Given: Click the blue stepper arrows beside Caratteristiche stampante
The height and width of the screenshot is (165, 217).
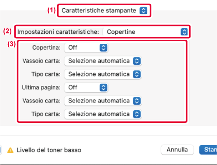Looking at the screenshot, I should [143, 10].
